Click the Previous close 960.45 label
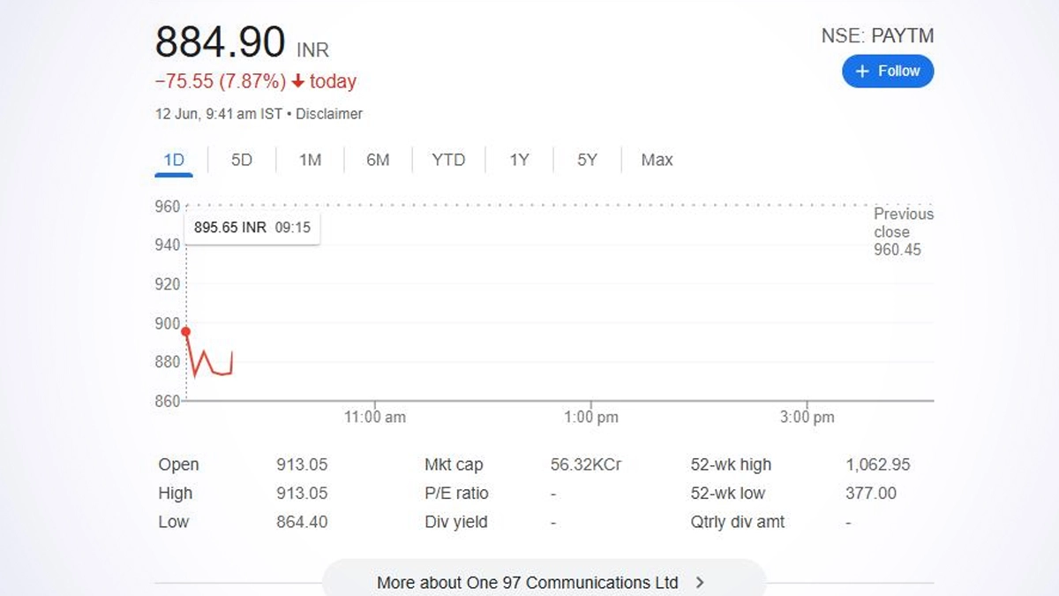The image size is (1059, 596). pos(902,231)
